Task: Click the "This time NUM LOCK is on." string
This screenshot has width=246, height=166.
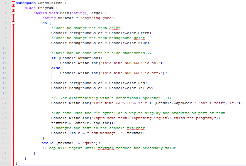Action: click(x=130, y=63)
